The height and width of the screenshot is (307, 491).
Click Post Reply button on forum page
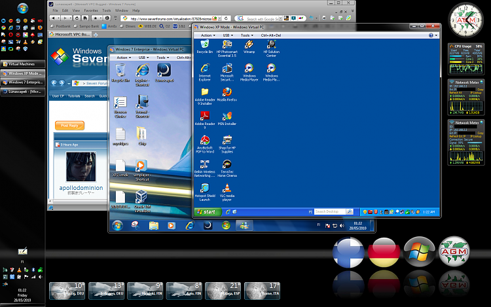point(69,126)
